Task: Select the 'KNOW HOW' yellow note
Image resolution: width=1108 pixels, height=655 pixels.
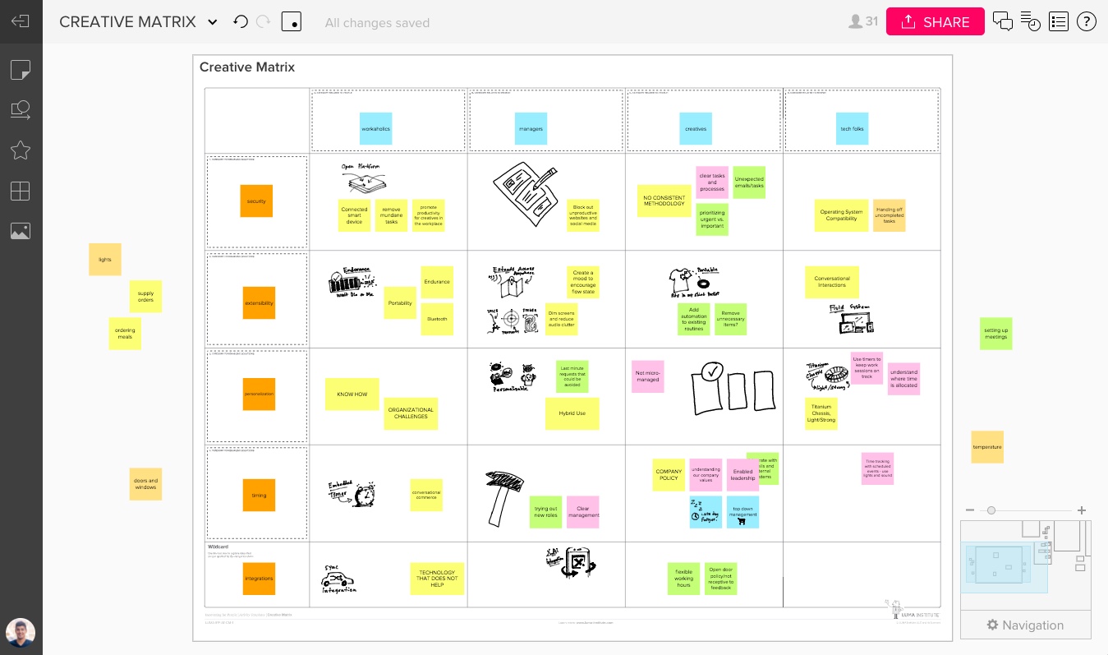Action: coord(352,394)
